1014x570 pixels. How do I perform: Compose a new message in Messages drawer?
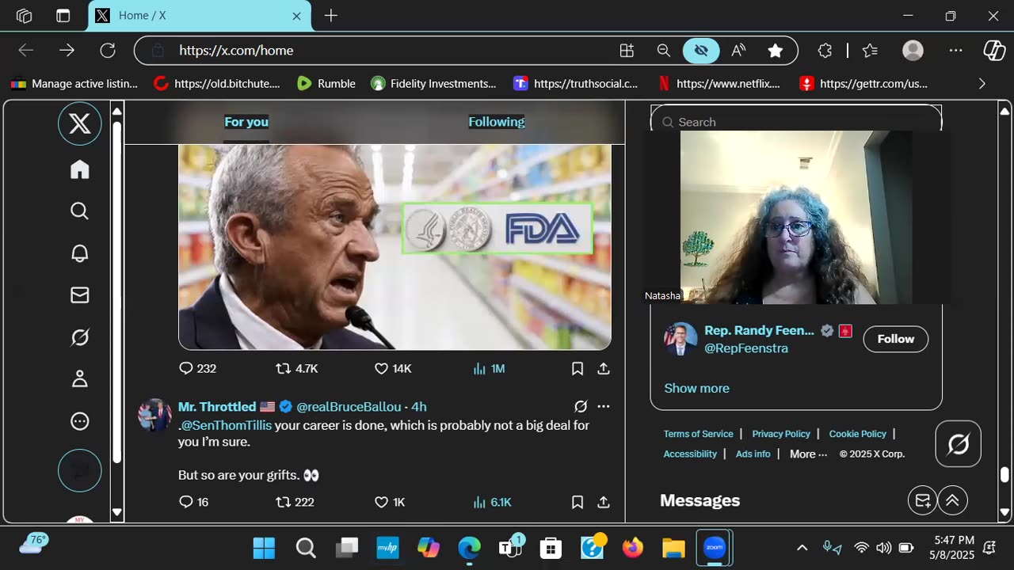[x=923, y=500]
